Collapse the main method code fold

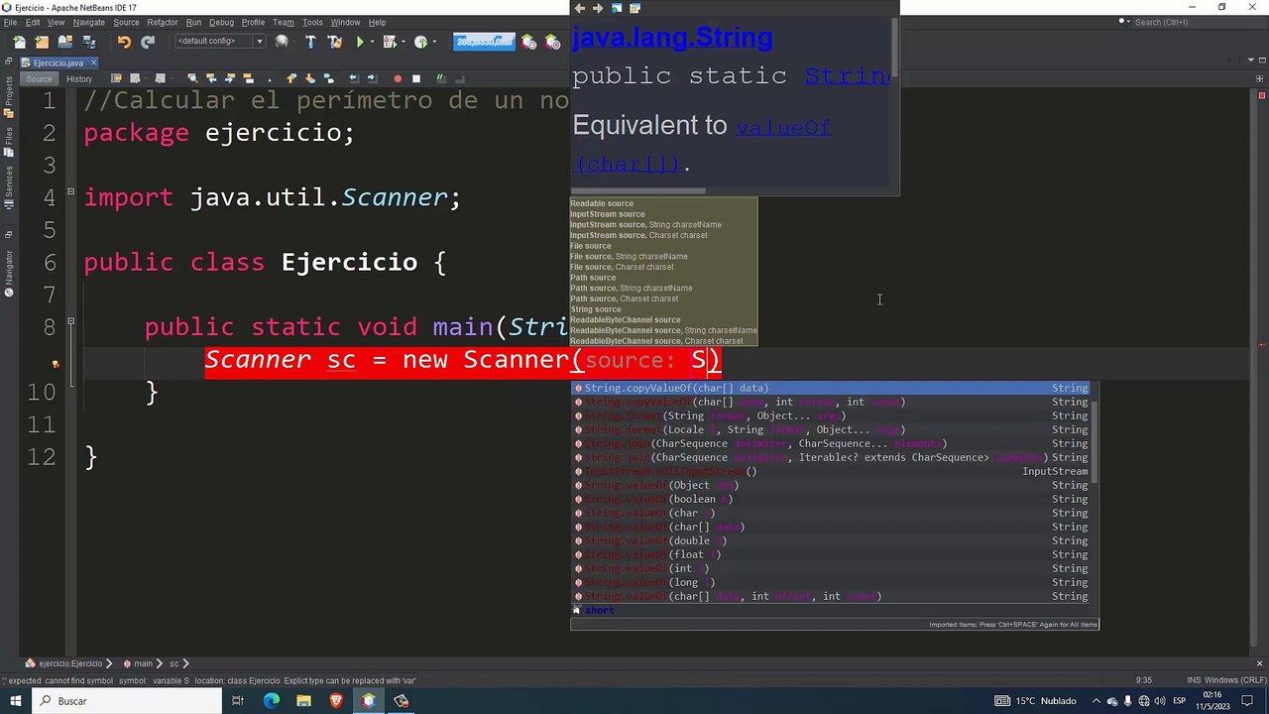click(x=70, y=321)
